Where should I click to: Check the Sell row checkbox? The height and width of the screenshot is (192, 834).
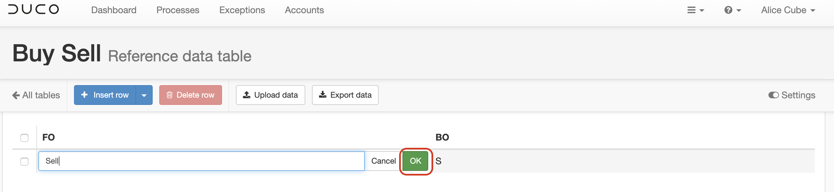(x=24, y=161)
